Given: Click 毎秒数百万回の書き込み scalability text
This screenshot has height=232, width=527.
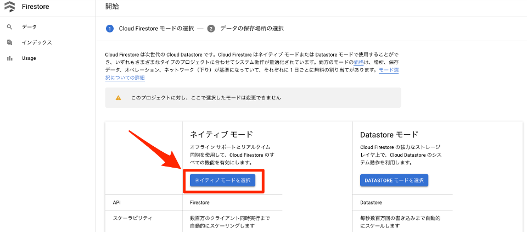Looking at the screenshot, I should 400,222.
